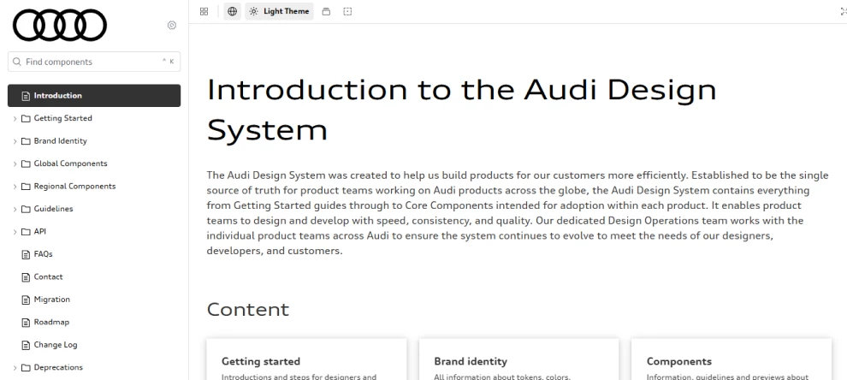Select the Introduction page in sidebar
This screenshot has width=847, height=380.
pos(94,96)
